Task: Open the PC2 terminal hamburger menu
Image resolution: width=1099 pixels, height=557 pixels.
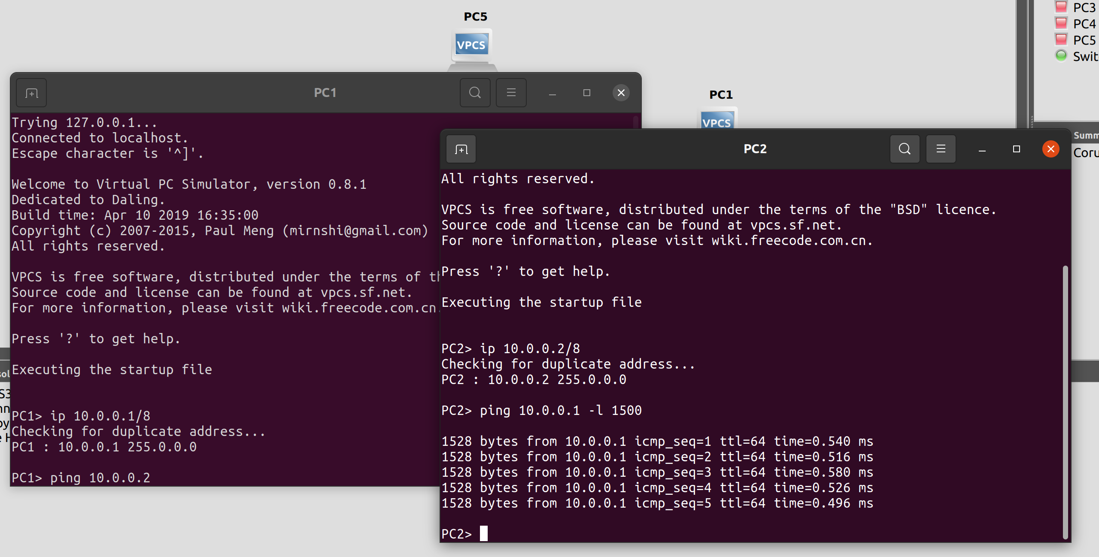Action: [941, 149]
